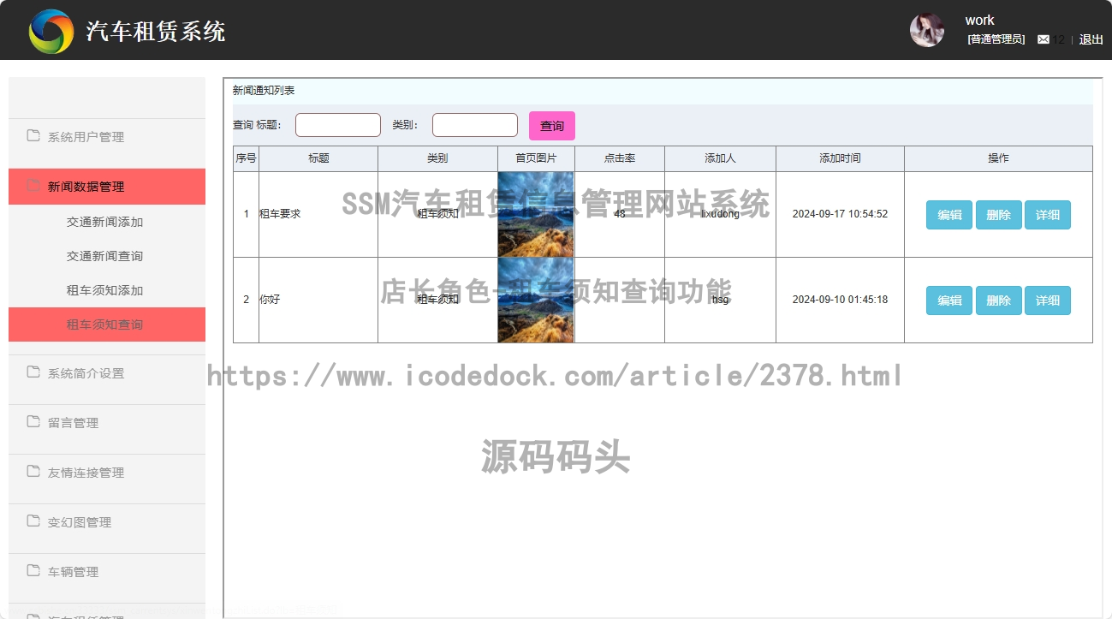1112x619 pixels.
Task: Expand the 友情连接管理 menu
Action: pos(107,473)
